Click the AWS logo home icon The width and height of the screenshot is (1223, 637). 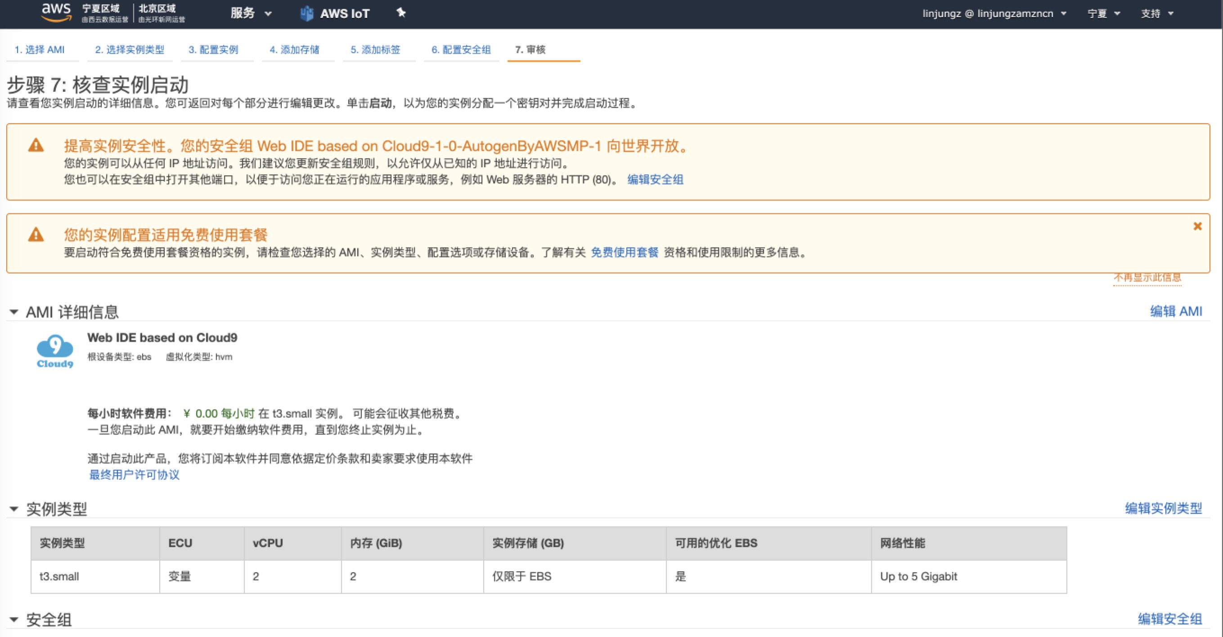tap(56, 12)
